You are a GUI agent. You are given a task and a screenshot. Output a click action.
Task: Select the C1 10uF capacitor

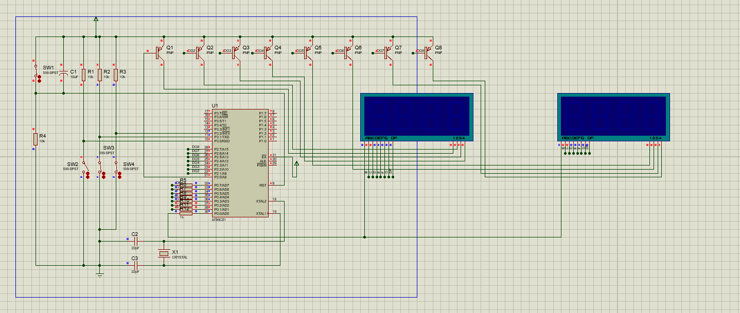63,73
